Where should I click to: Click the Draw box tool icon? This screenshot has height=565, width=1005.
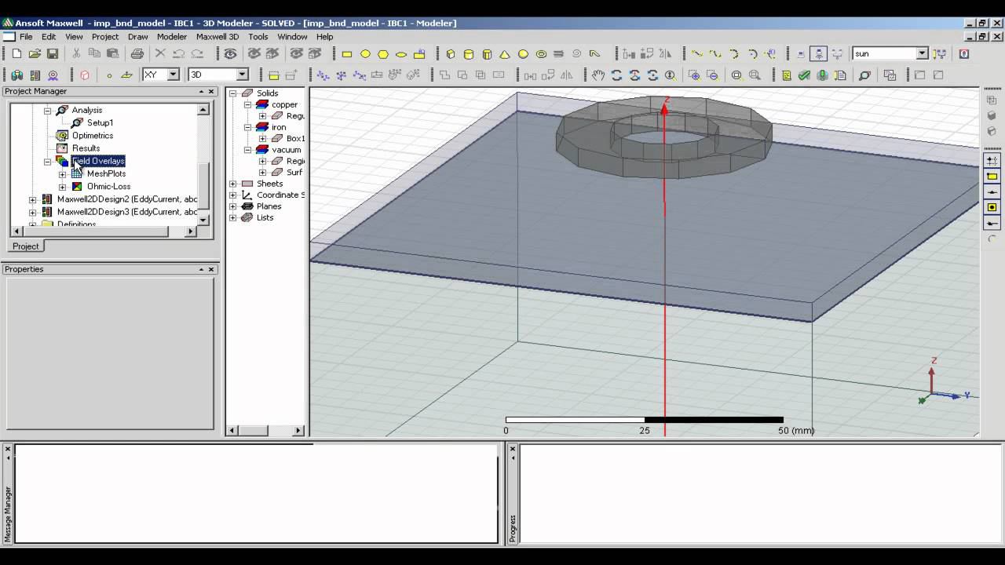pos(451,54)
